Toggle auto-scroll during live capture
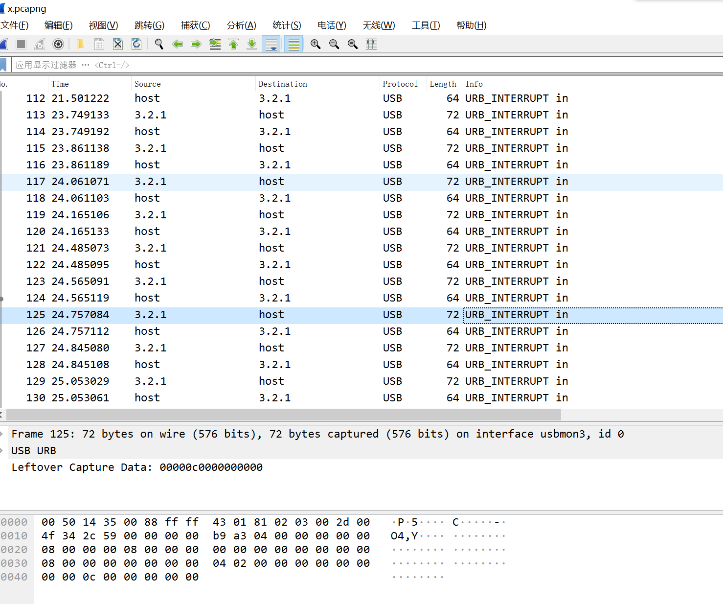Image resolution: width=723 pixels, height=604 pixels. pos(271,44)
